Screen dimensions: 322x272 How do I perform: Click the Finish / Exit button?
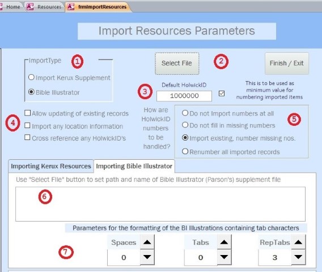coord(287,63)
